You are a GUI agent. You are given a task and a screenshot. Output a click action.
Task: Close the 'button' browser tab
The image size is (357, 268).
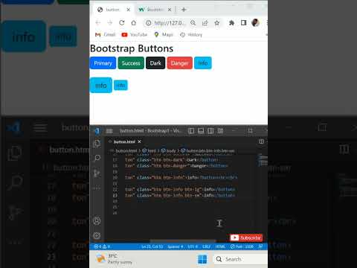click(128, 10)
